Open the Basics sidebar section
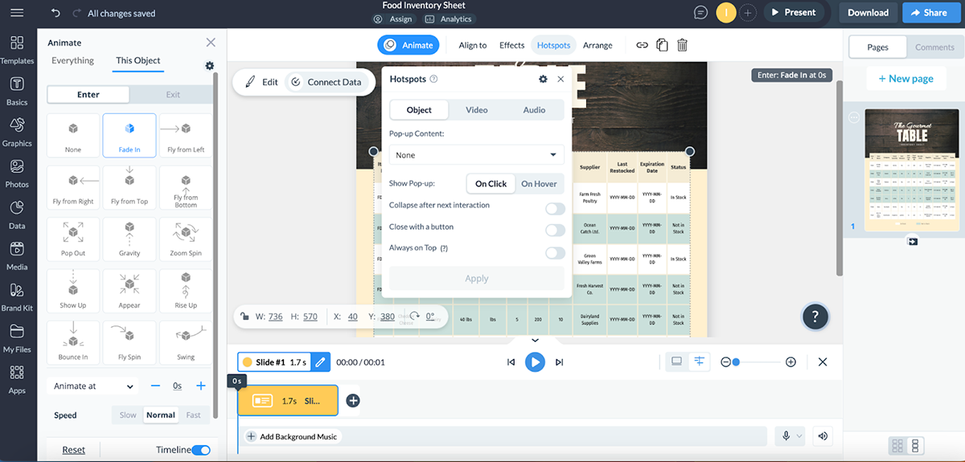The height and width of the screenshot is (462, 965). pyautogui.click(x=17, y=92)
